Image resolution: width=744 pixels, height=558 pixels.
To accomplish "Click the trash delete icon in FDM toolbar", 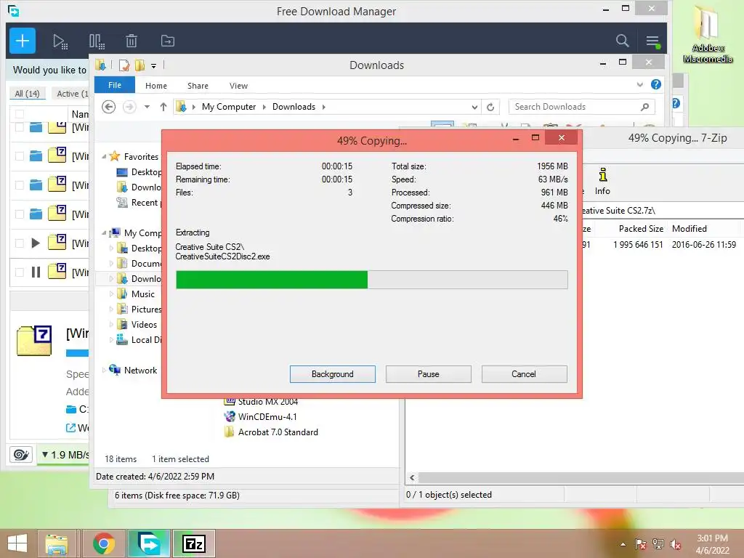I will [x=132, y=41].
